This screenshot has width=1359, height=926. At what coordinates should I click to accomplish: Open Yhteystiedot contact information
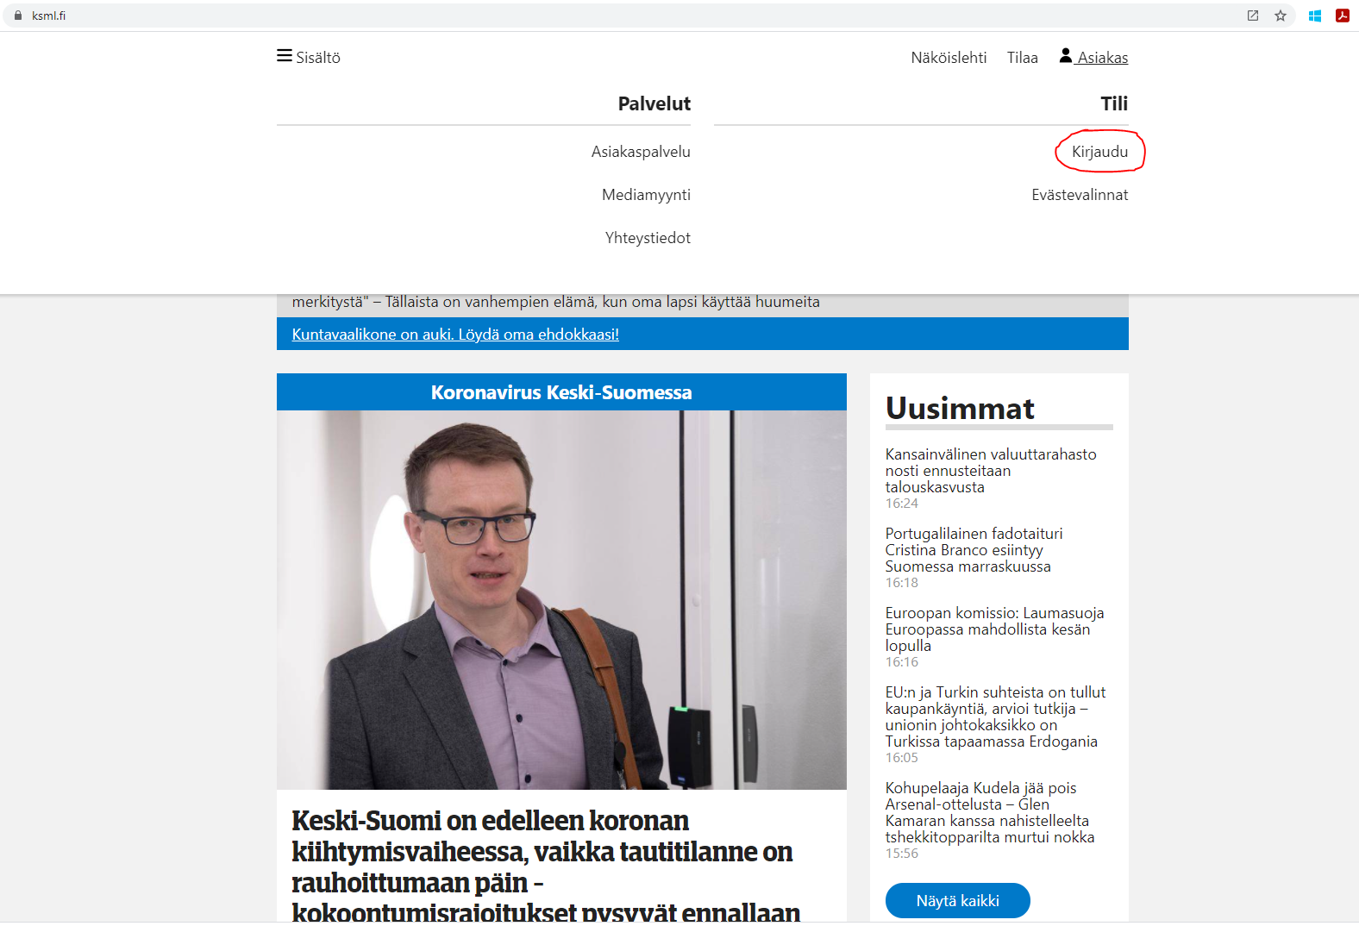coord(648,238)
